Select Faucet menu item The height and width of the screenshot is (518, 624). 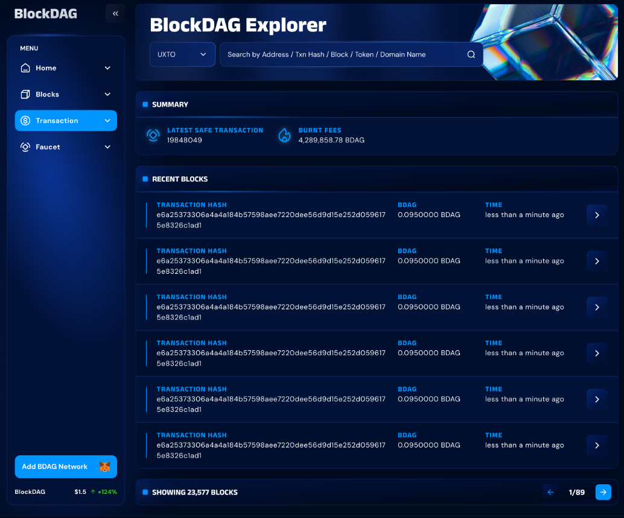[x=66, y=147]
